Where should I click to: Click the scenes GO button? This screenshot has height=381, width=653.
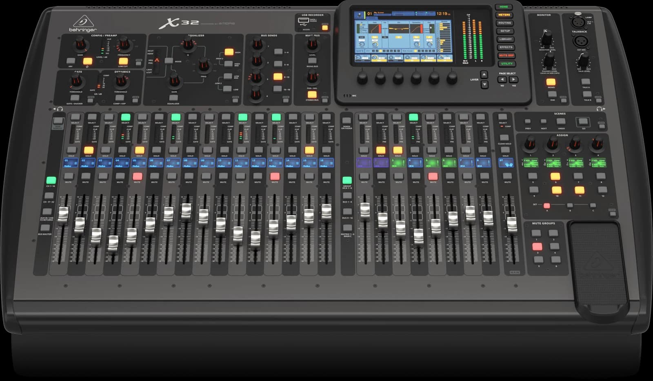click(582, 122)
